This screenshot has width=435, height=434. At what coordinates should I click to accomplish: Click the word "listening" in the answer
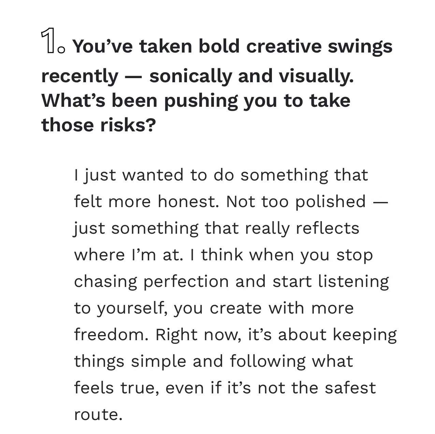(x=353, y=282)
